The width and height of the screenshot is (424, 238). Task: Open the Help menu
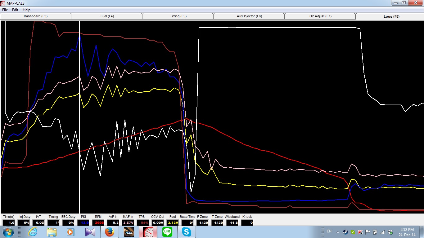[26, 10]
